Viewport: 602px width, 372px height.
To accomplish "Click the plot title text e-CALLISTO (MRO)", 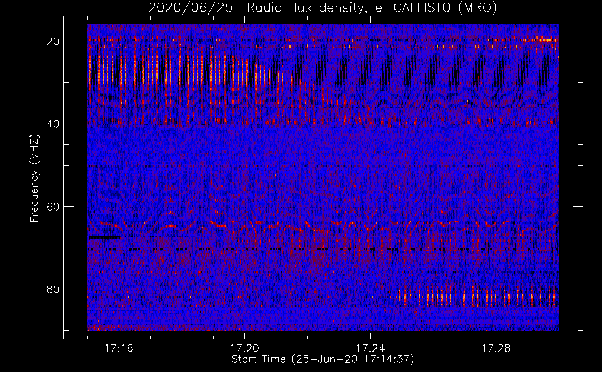I will (436, 7).
